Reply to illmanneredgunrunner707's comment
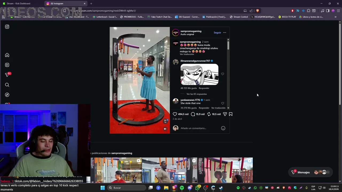This screenshot has width=342, height=192. (x=204, y=88)
